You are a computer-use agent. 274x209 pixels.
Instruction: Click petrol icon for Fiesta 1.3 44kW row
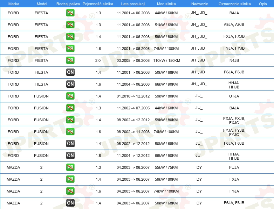point(70,13)
